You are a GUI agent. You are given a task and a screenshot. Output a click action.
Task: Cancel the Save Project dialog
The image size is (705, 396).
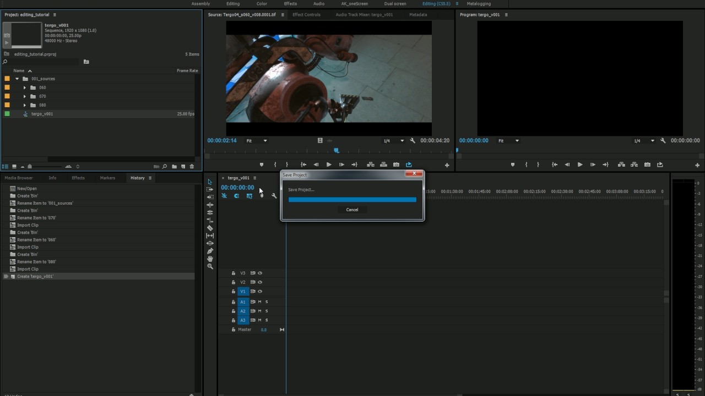352,210
